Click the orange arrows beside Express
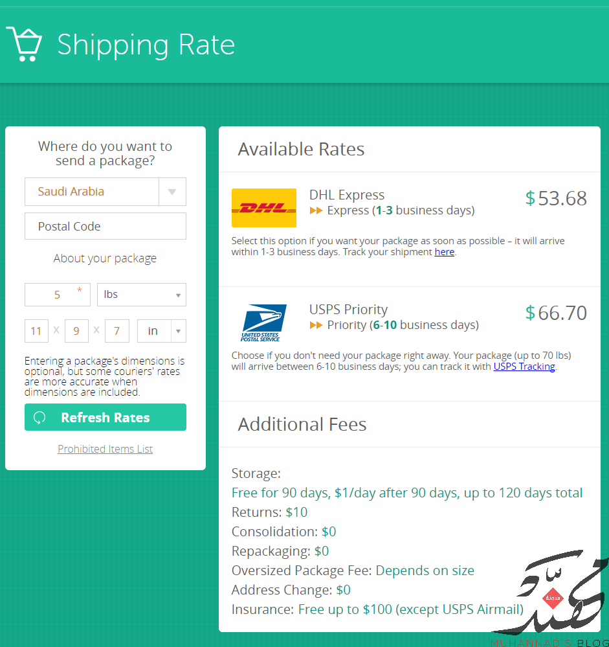 [316, 210]
